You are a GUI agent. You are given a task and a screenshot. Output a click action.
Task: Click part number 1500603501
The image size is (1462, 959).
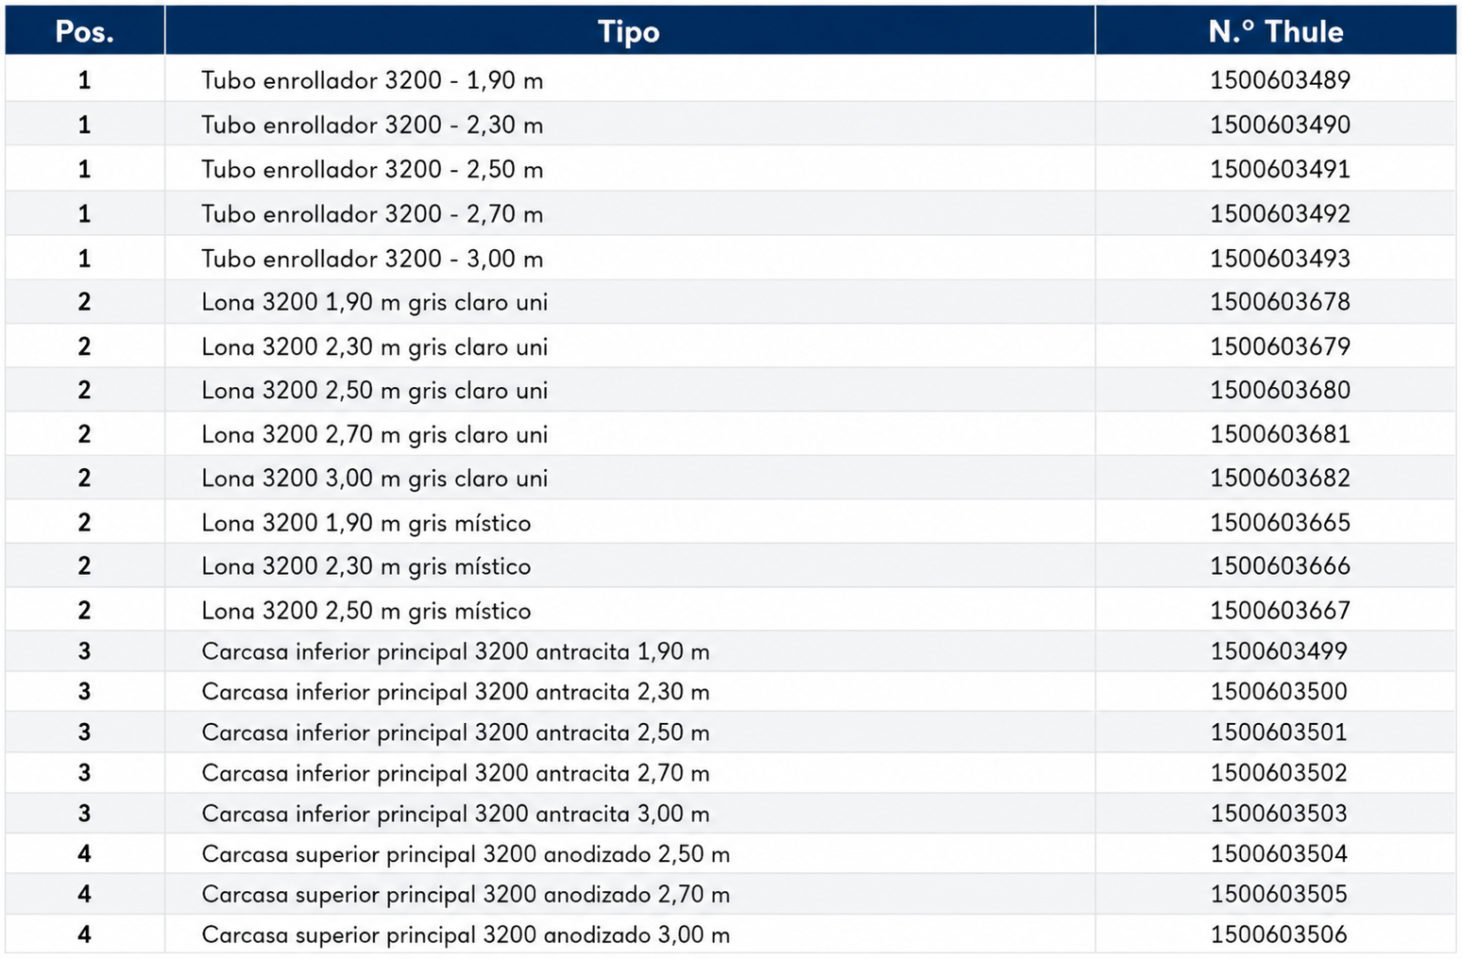click(1279, 732)
